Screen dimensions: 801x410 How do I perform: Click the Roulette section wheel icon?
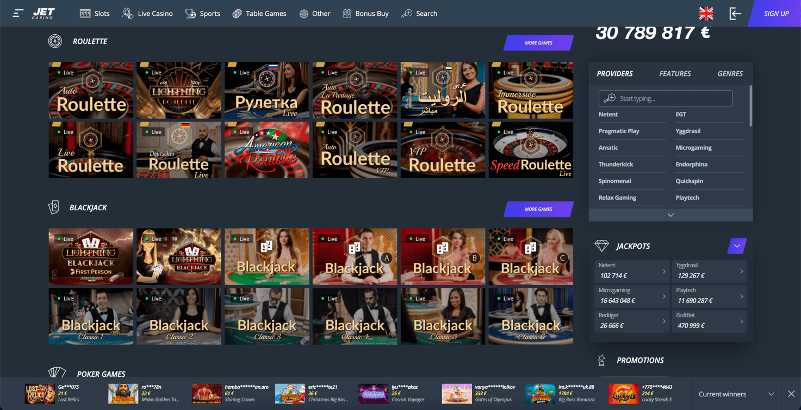point(55,41)
